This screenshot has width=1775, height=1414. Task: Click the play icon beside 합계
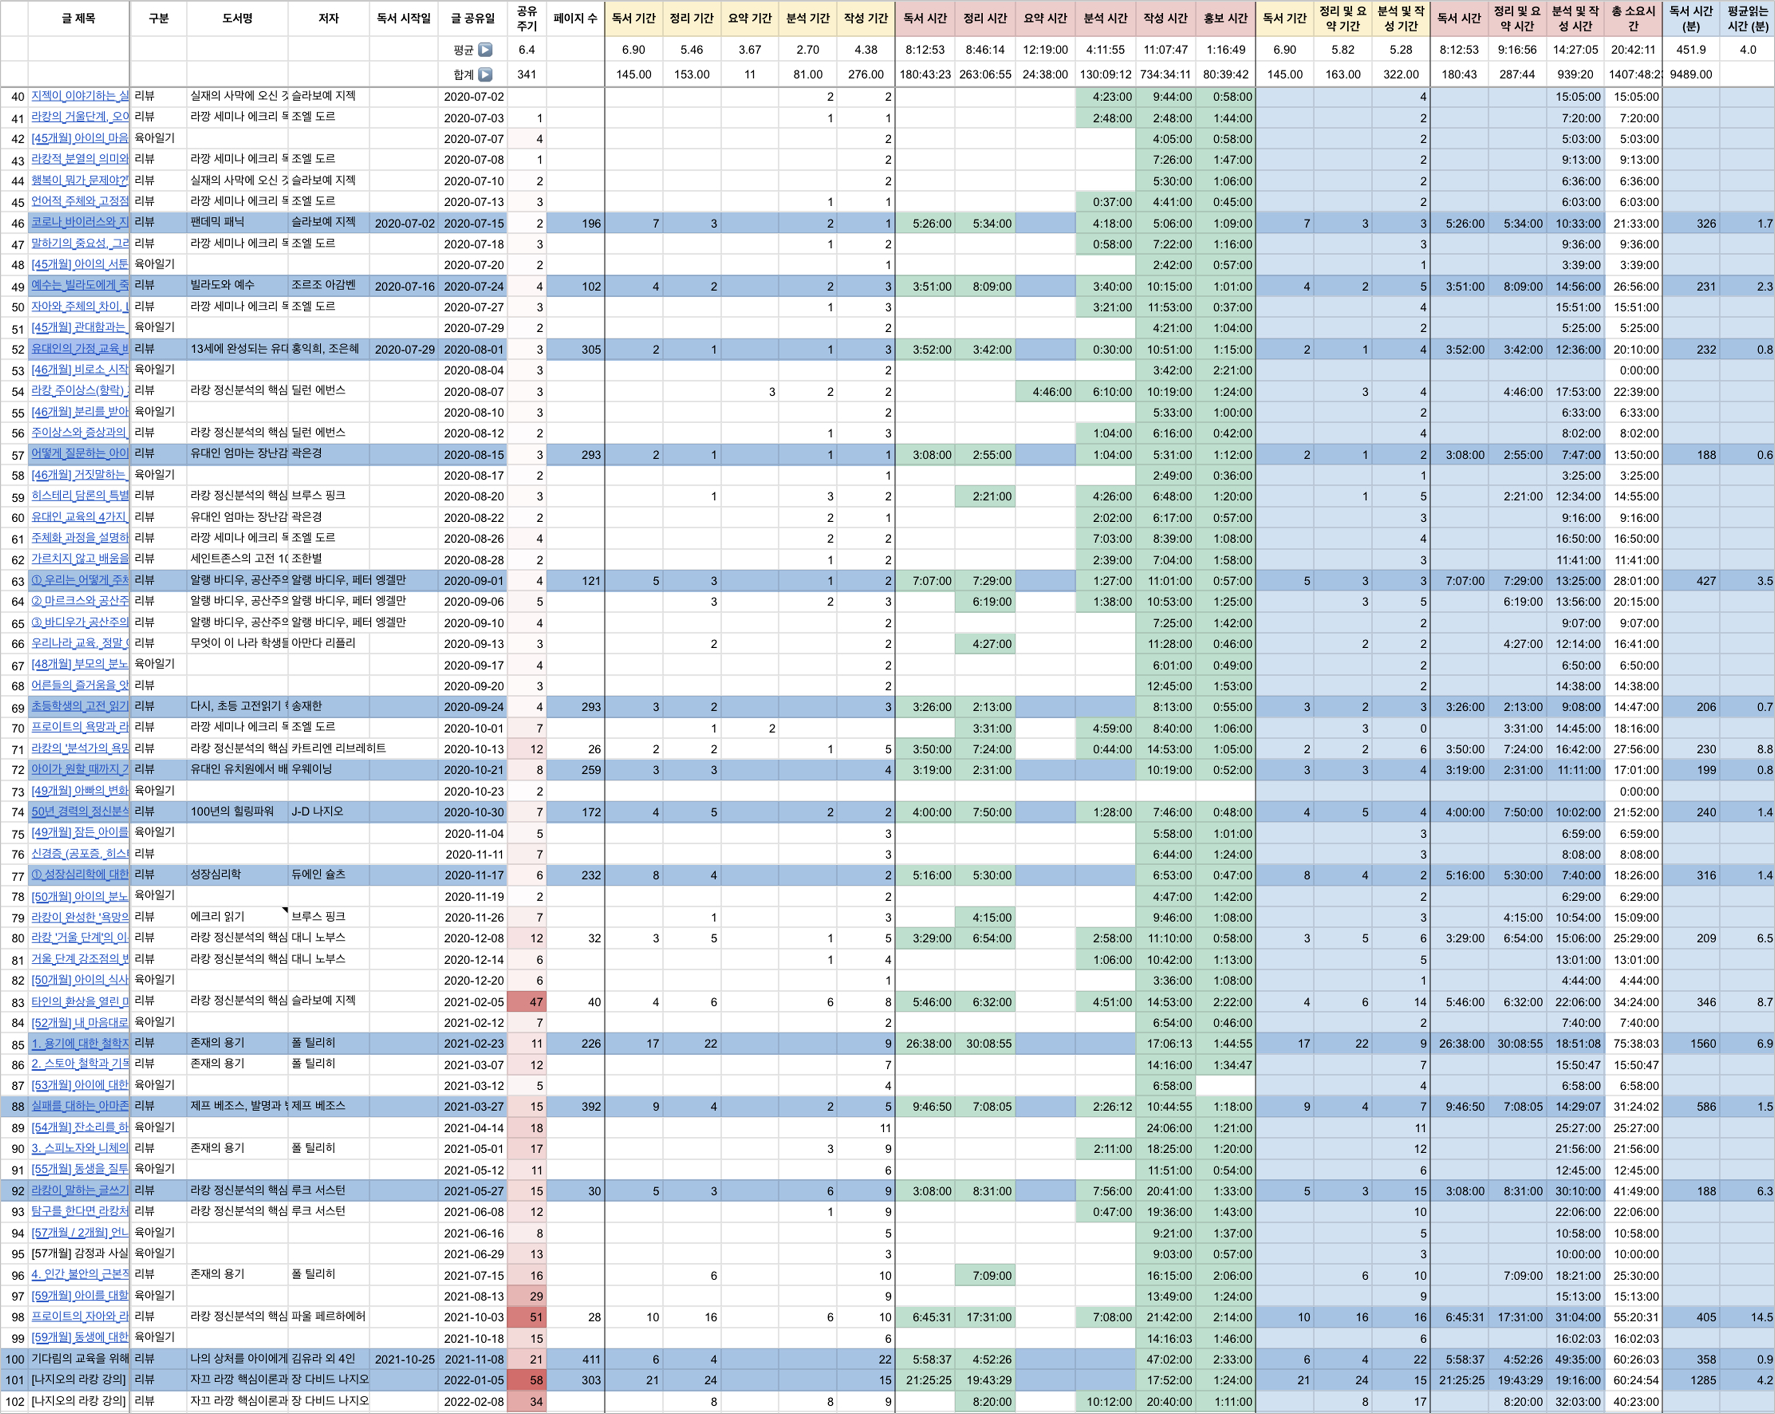tap(485, 75)
